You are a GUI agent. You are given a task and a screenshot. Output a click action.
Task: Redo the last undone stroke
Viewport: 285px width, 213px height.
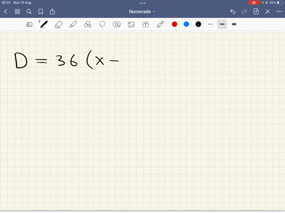click(245, 12)
